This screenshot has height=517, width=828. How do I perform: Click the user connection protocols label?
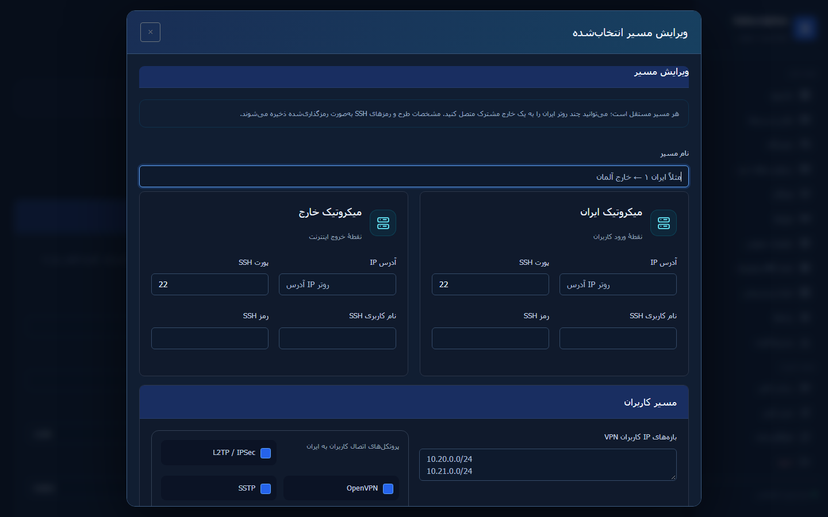[x=352, y=446]
